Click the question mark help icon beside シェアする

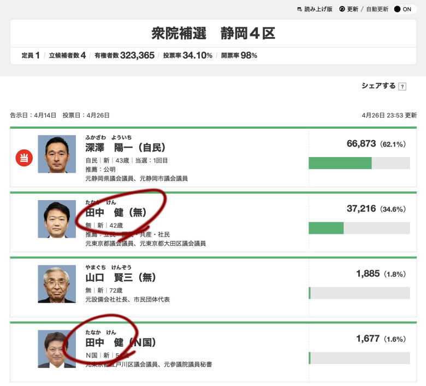click(x=403, y=87)
